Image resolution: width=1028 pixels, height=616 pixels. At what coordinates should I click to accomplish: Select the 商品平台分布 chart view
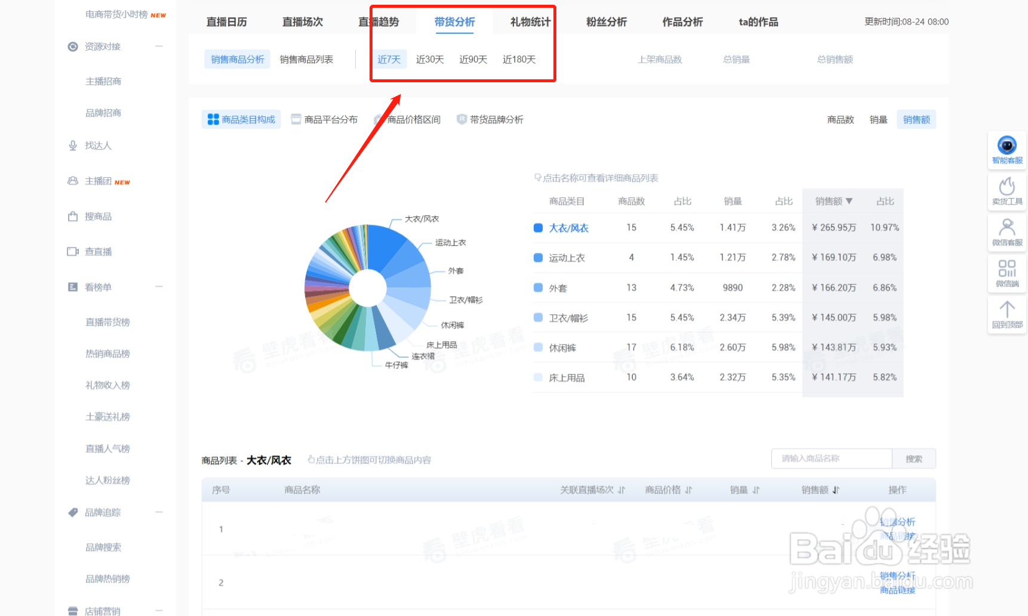coord(325,119)
